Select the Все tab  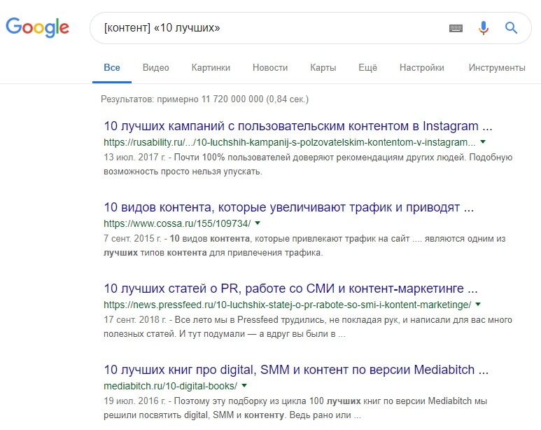pos(112,67)
